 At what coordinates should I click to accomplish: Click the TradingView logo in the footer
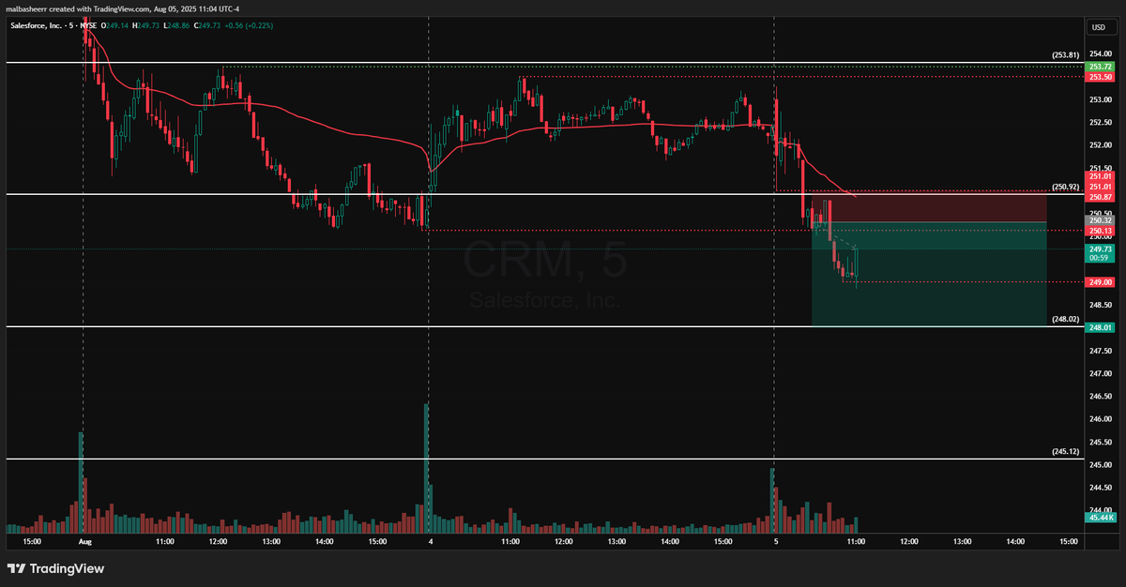point(55,568)
